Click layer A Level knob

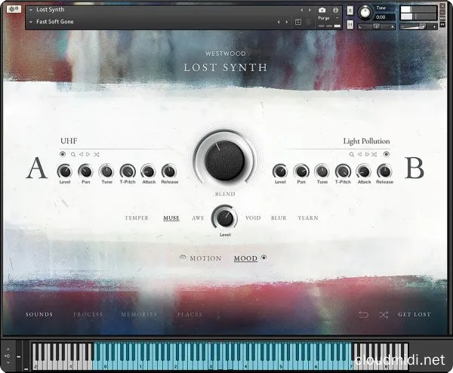click(65, 171)
